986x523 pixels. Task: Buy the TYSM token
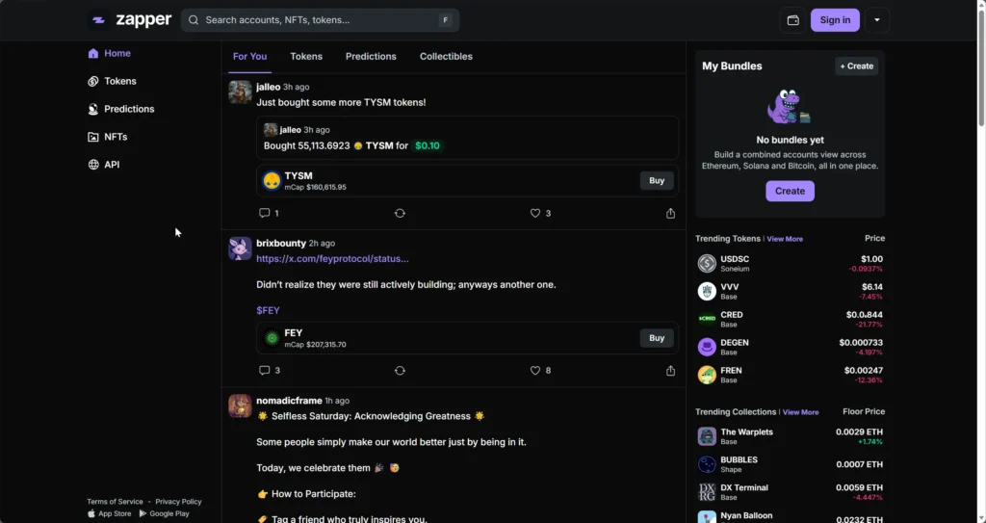pyautogui.click(x=657, y=181)
